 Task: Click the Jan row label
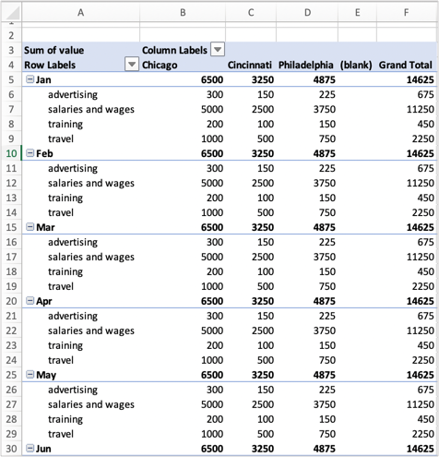point(43,79)
